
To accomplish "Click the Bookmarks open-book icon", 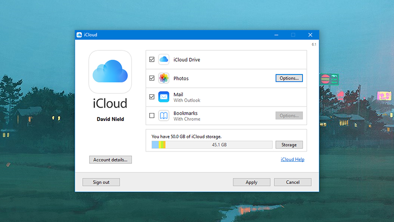I will tap(164, 115).
